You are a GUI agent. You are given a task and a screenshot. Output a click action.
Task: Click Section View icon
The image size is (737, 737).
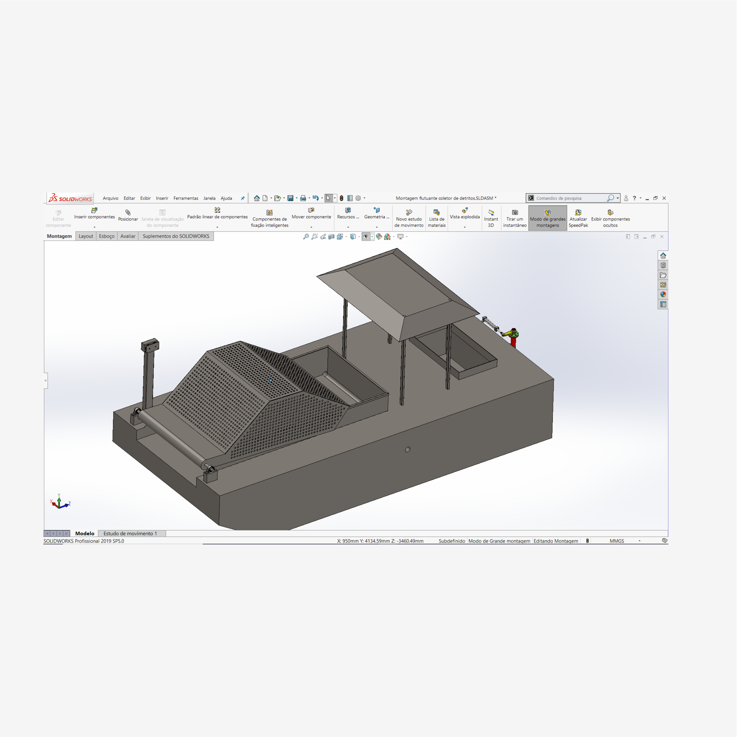[x=332, y=237]
